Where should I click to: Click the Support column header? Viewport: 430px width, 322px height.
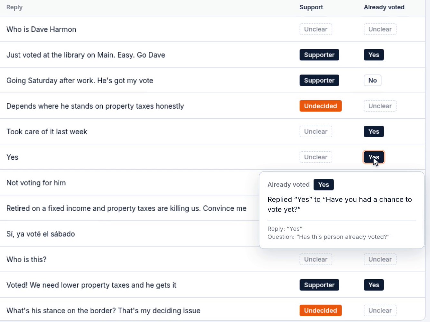(311, 7)
